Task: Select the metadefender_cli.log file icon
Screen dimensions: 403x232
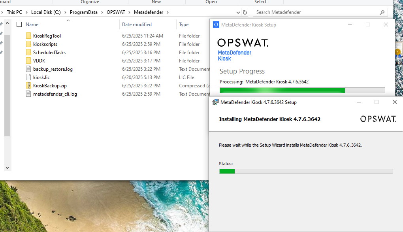Action: (x=28, y=94)
